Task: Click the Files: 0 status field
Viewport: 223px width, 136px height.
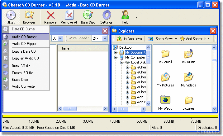Action: pyautogui.click(x=173, y=128)
